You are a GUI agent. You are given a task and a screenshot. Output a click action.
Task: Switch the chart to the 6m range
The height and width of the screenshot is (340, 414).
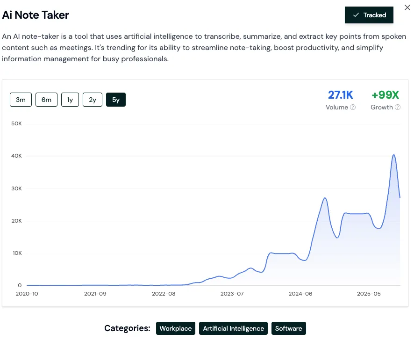click(x=46, y=99)
